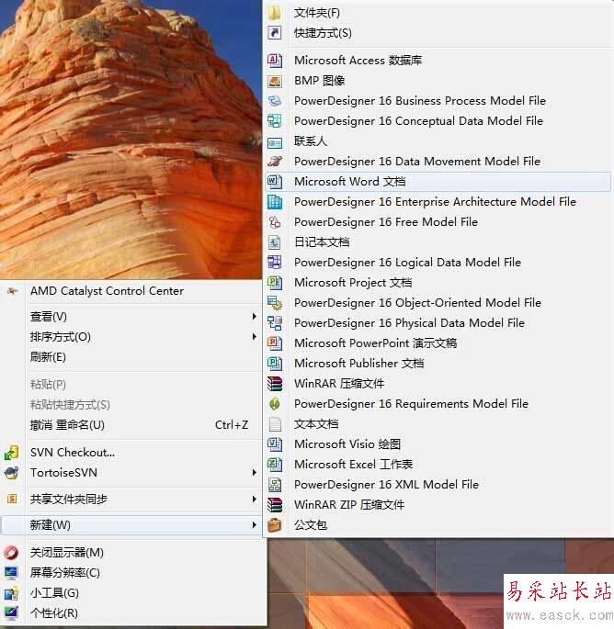Create new 文件夹(F) folder

(438, 13)
